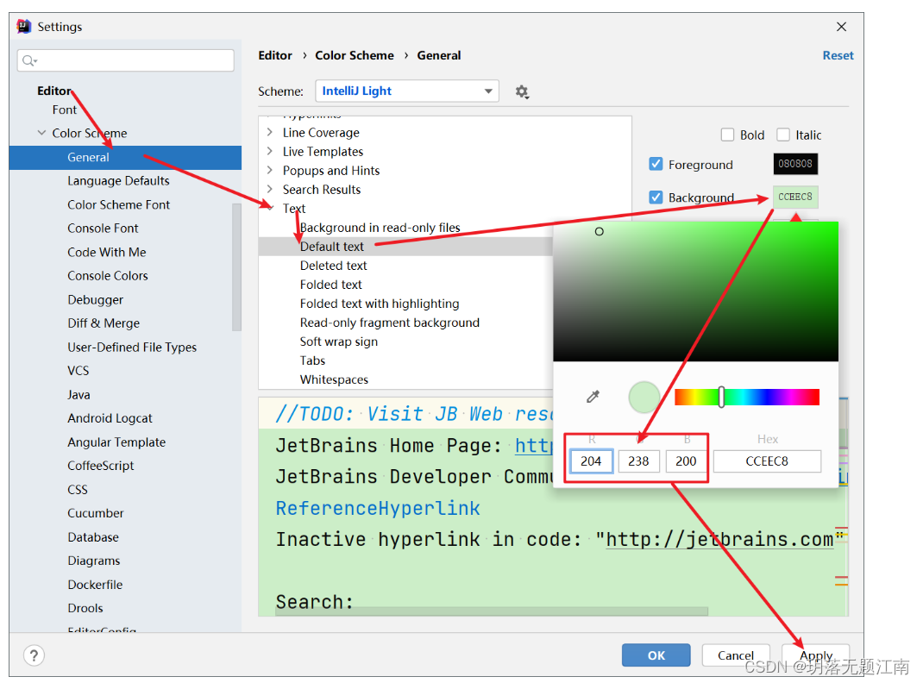Click the Color Scheme breadcrumb
Screen dimensions: 923x683
355,55
